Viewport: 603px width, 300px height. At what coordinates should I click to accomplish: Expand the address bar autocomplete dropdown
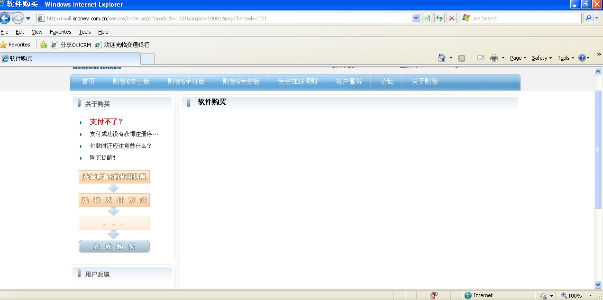pyautogui.click(x=416, y=18)
